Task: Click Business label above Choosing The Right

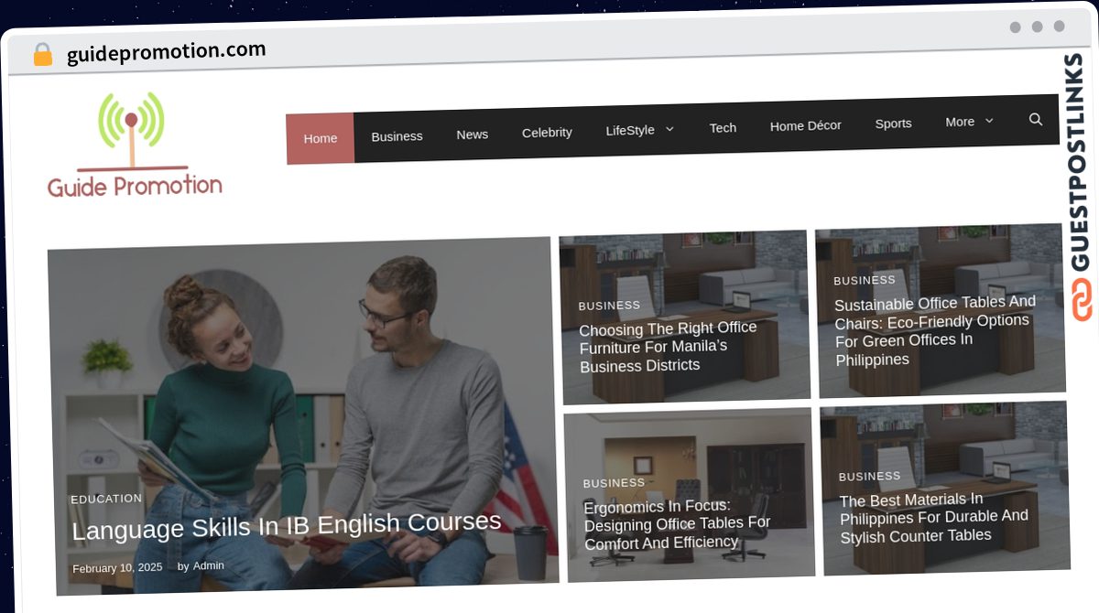Action: pyautogui.click(x=609, y=306)
